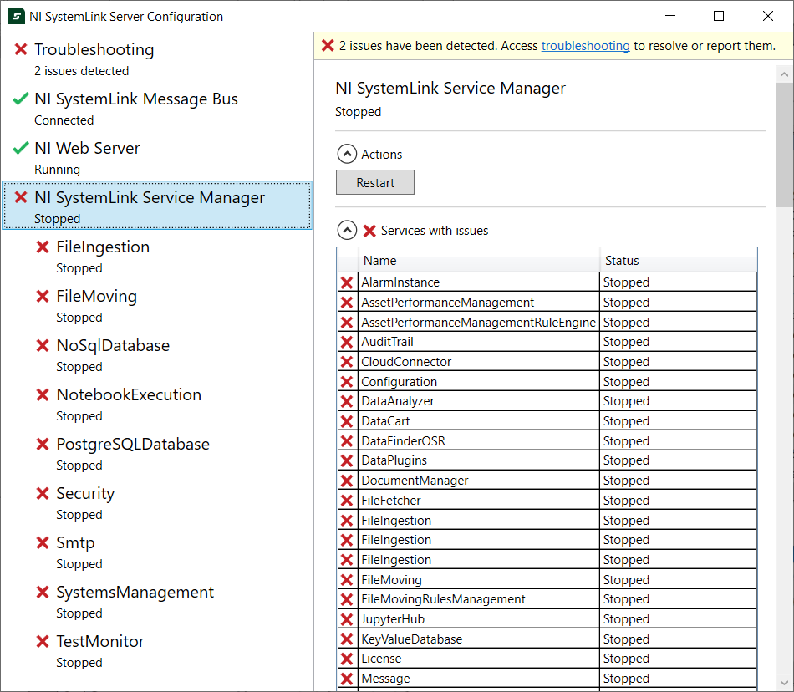Click the red X icon next to NoSqlDatabase
794x692 pixels.
pos(43,345)
